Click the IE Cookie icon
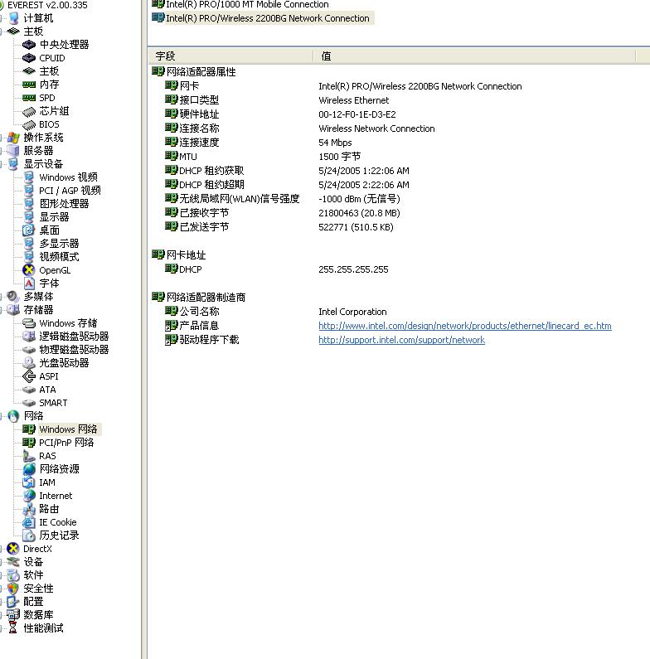The image size is (650, 659). click(x=28, y=522)
